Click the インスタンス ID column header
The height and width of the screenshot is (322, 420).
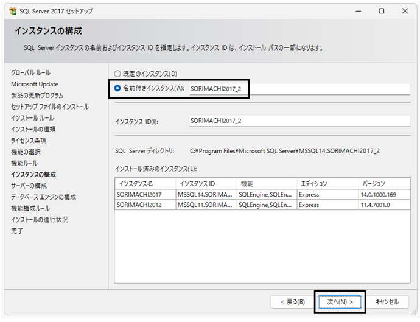[x=206, y=184]
